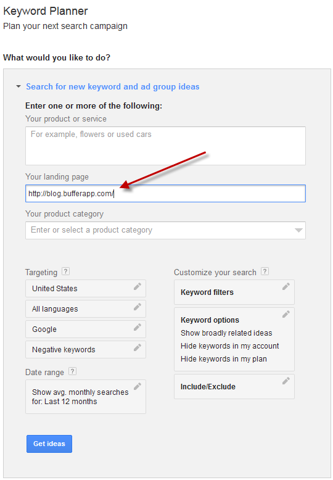Click the Get ideas button
The image size is (333, 480).
click(x=49, y=444)
